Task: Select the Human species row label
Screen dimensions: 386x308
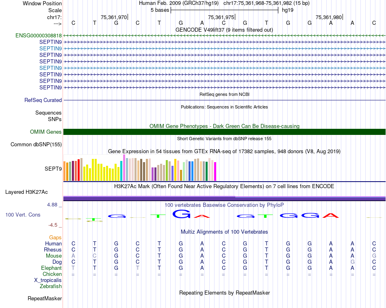Action: point(53,244)
